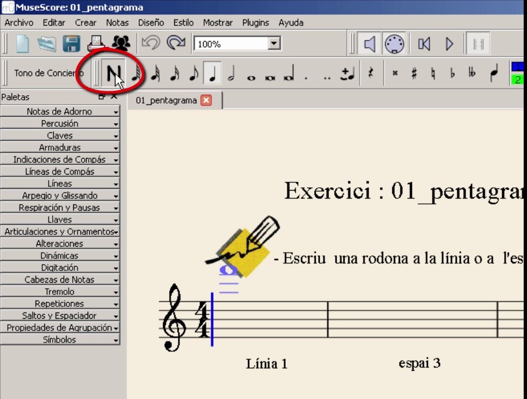Screen dimensions: 527x399
Task: Expand the Símbolos palette
Action: click(60, 340)
